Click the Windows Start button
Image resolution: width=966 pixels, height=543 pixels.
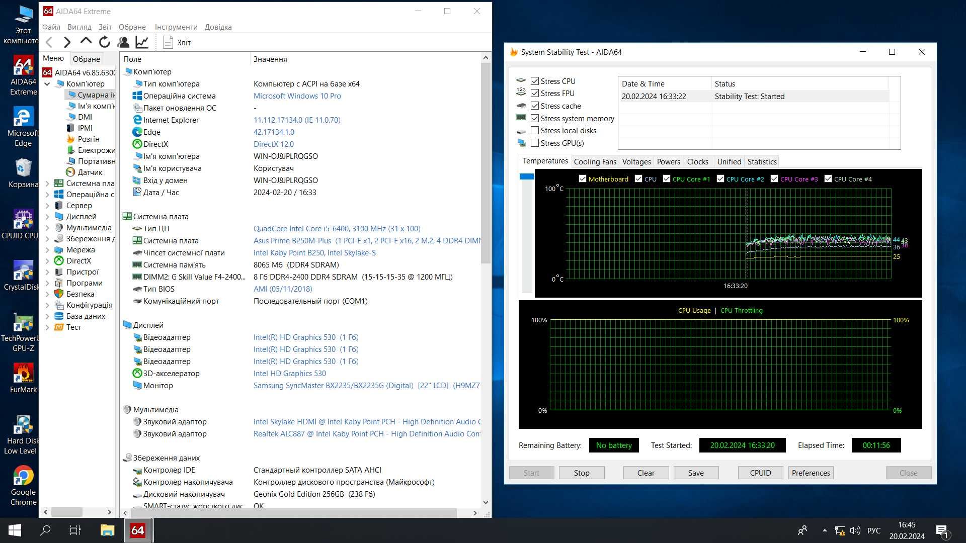click(15, 530)
